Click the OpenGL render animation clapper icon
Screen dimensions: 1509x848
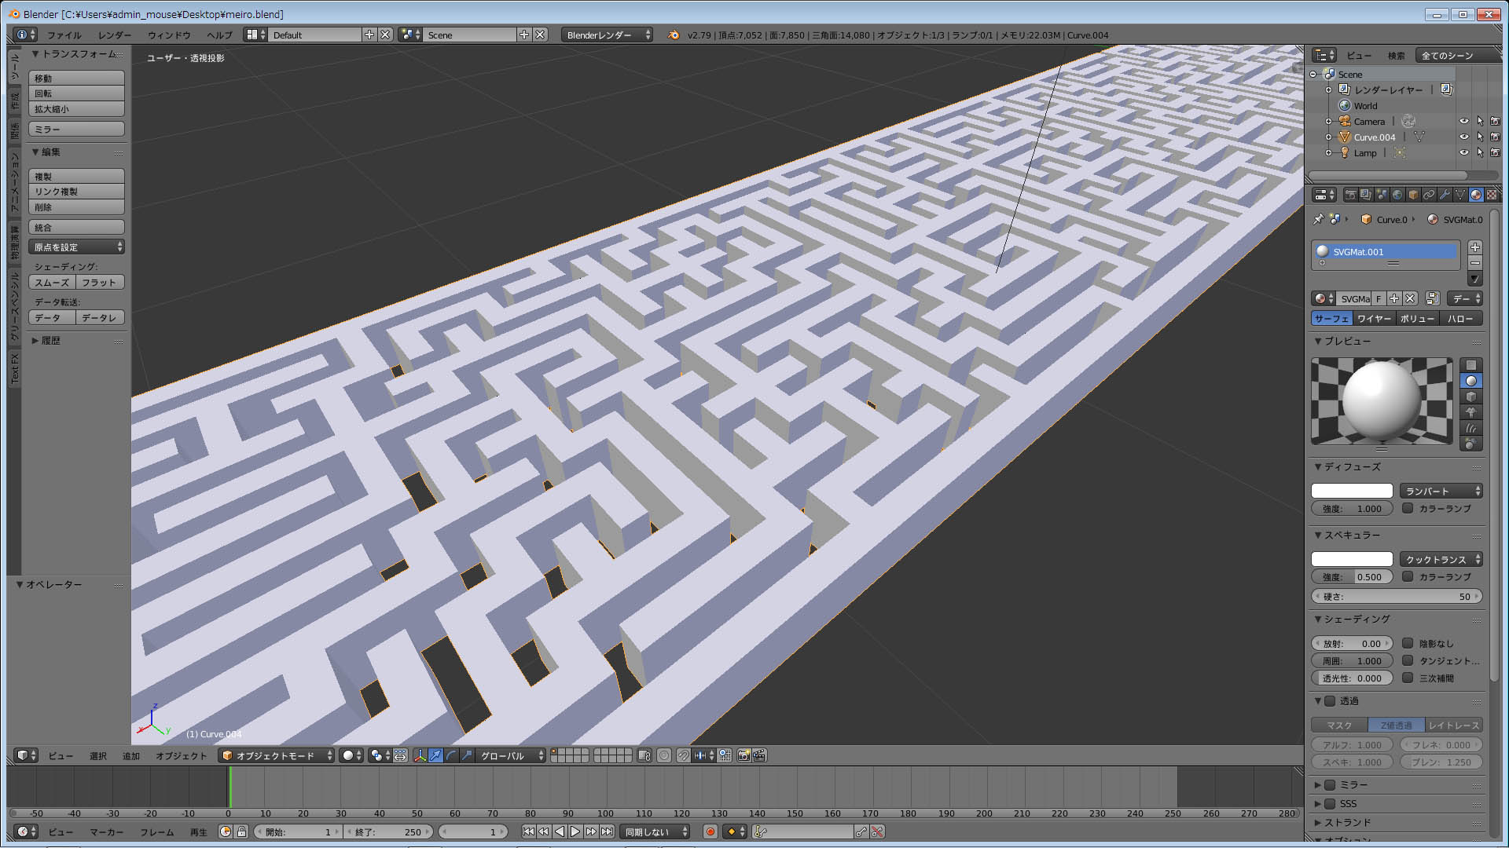point(759,755)
